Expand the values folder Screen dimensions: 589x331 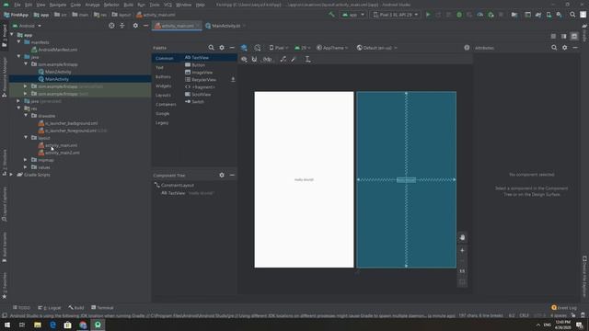pyautogui.click(x=26, y=167)
